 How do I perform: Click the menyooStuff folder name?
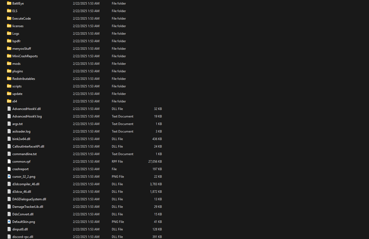click(22, 49)
